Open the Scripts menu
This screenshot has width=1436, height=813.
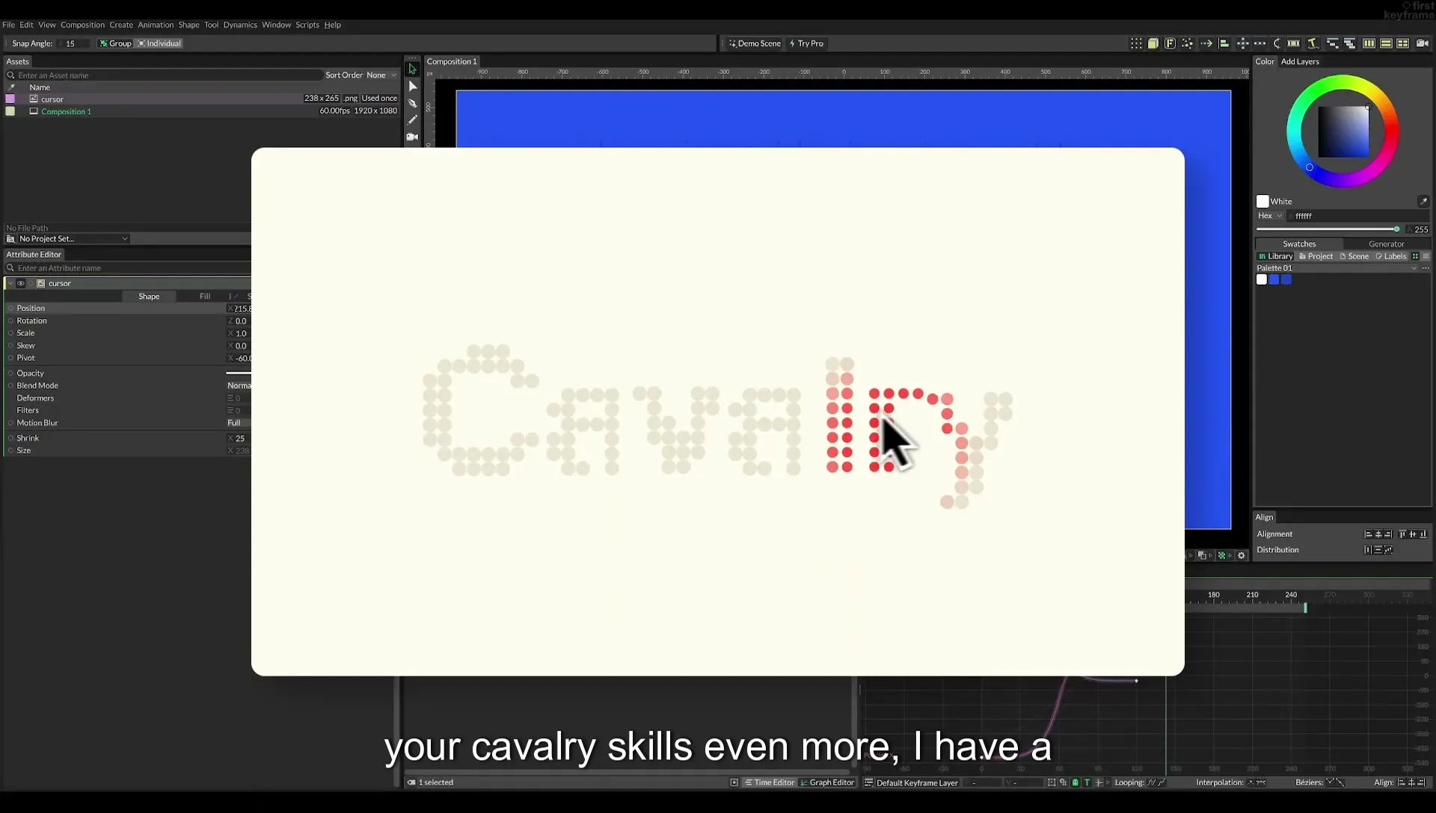pyautogui.click(x=307, y=25)
